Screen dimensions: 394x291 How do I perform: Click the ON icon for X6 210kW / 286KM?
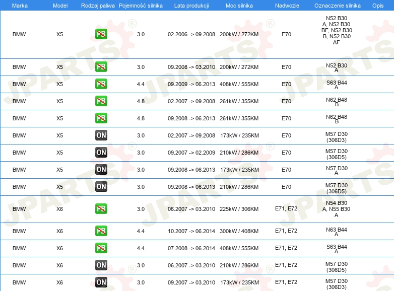[x=101, y=265]
